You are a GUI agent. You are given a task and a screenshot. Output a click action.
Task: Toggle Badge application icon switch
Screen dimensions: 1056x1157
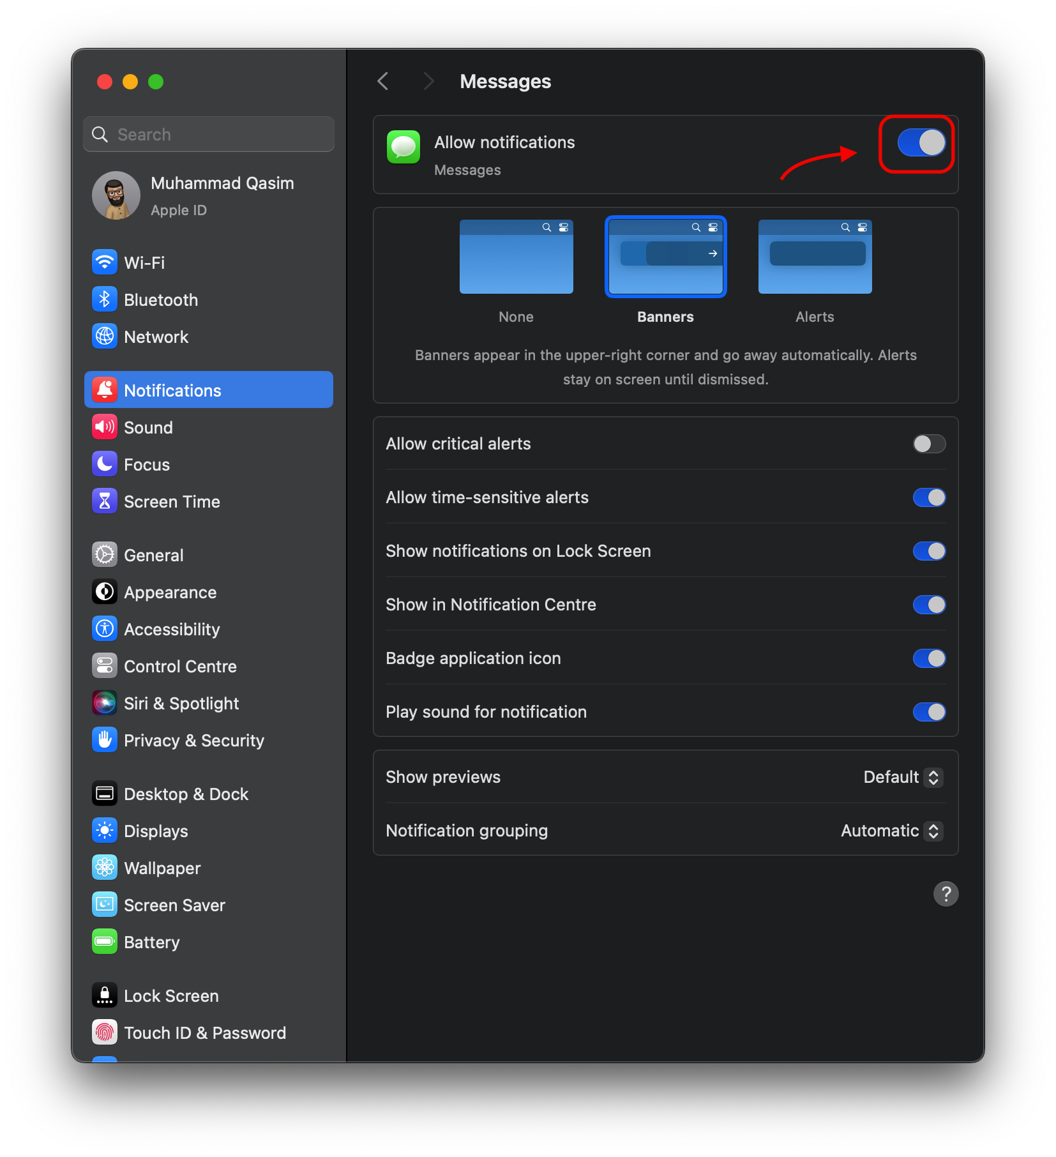pos(930,658)
